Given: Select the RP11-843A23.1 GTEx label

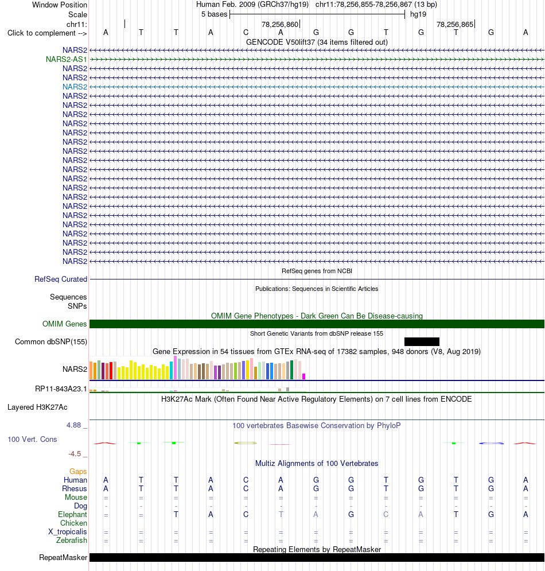Looking at the screenshot, I should [x=61, y=389].
